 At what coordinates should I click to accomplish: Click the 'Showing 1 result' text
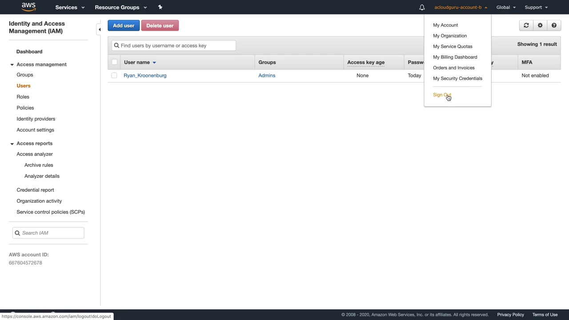pos(537,44)
